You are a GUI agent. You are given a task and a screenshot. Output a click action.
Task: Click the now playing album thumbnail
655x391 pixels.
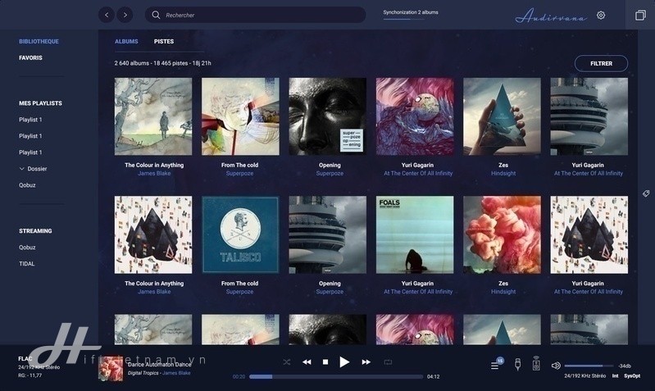111,368
